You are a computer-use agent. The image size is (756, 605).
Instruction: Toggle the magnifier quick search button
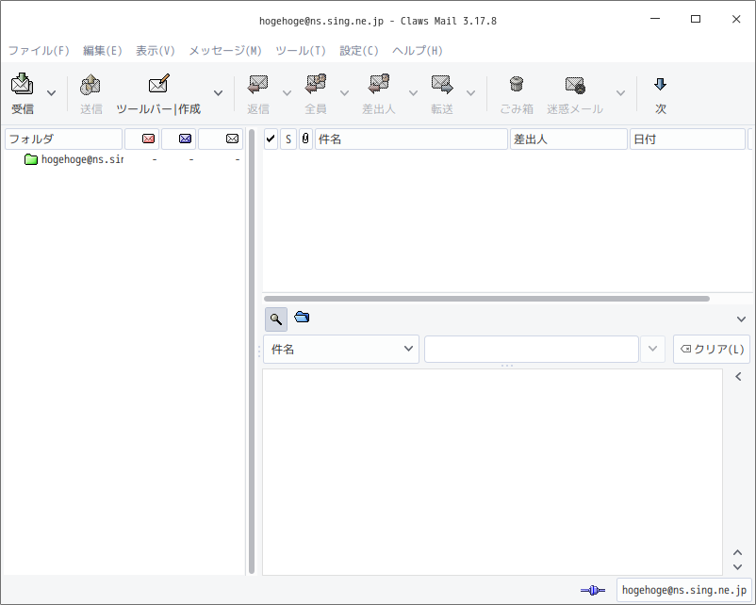pyautogui.click(x=276, y=319)
